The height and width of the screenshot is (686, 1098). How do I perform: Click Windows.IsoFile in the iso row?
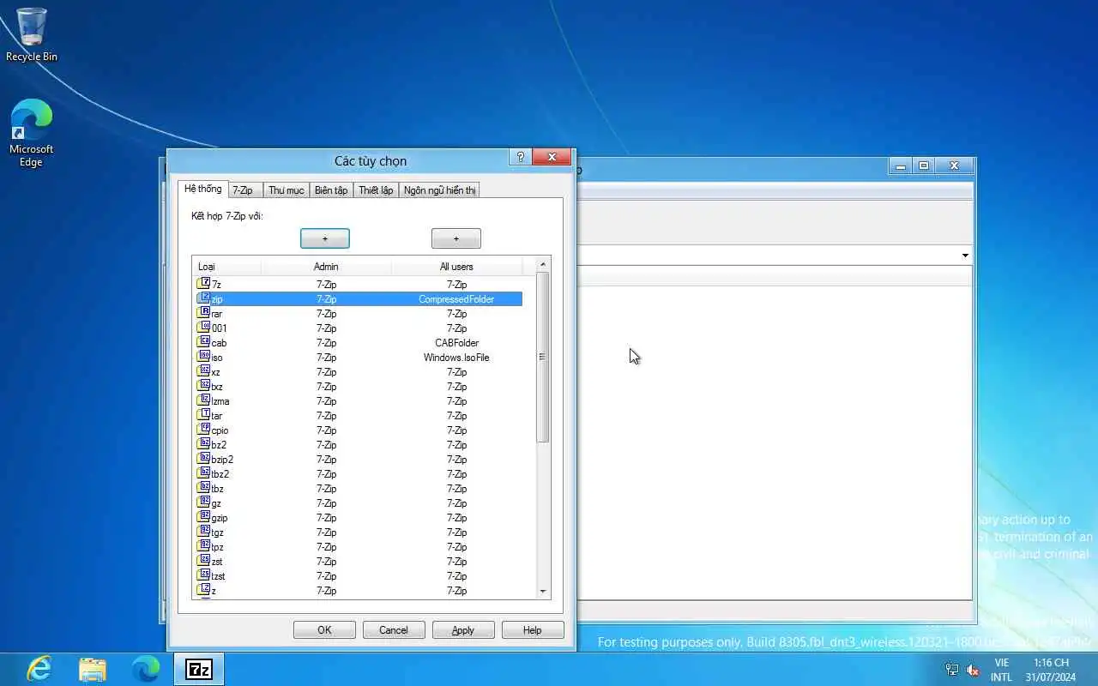(x=456, y=358)
